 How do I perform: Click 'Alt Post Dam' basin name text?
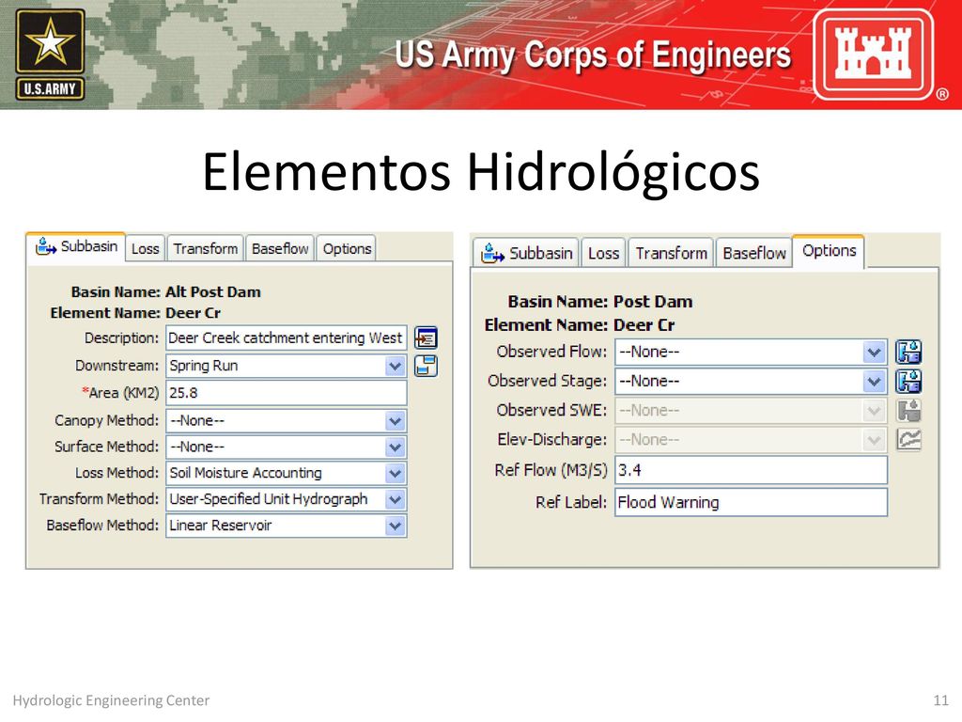pos(213,292)
